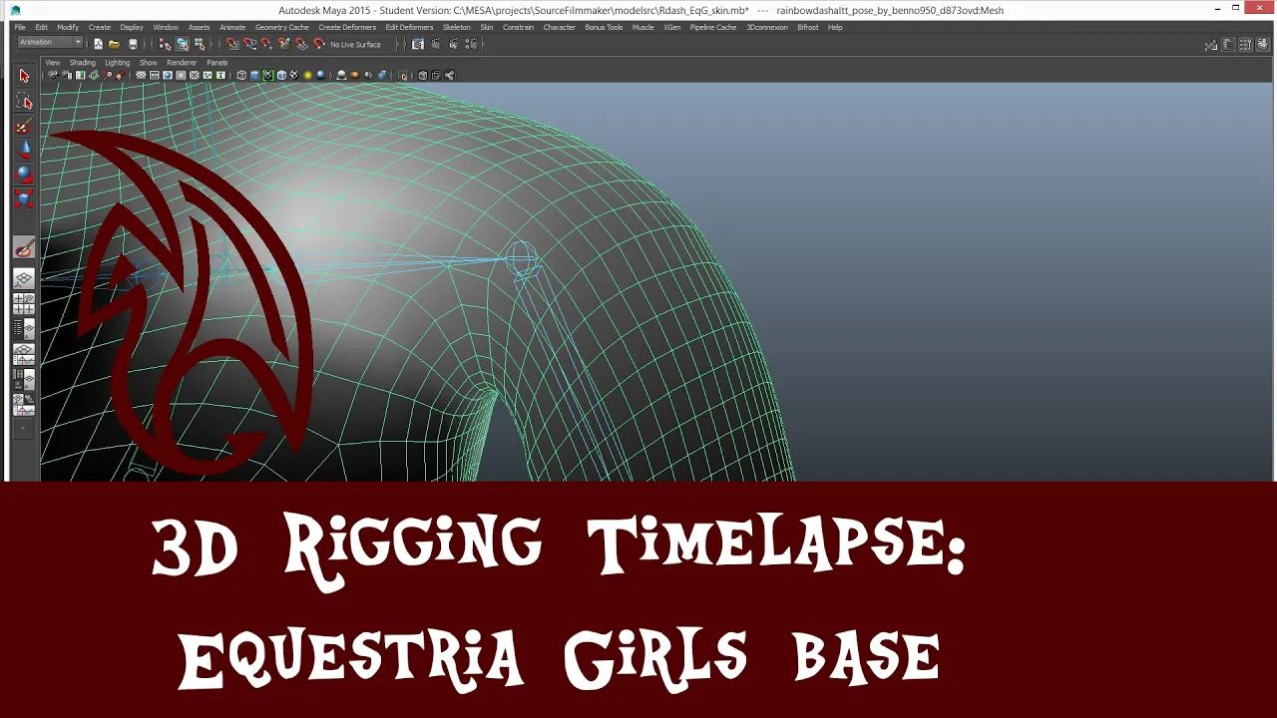Click Select by hierarchy mode icon

click(165, 44)
